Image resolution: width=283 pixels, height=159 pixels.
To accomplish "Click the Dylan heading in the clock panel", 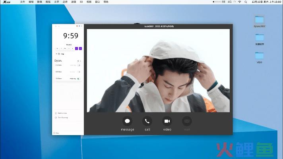I will tap(58, 61).
